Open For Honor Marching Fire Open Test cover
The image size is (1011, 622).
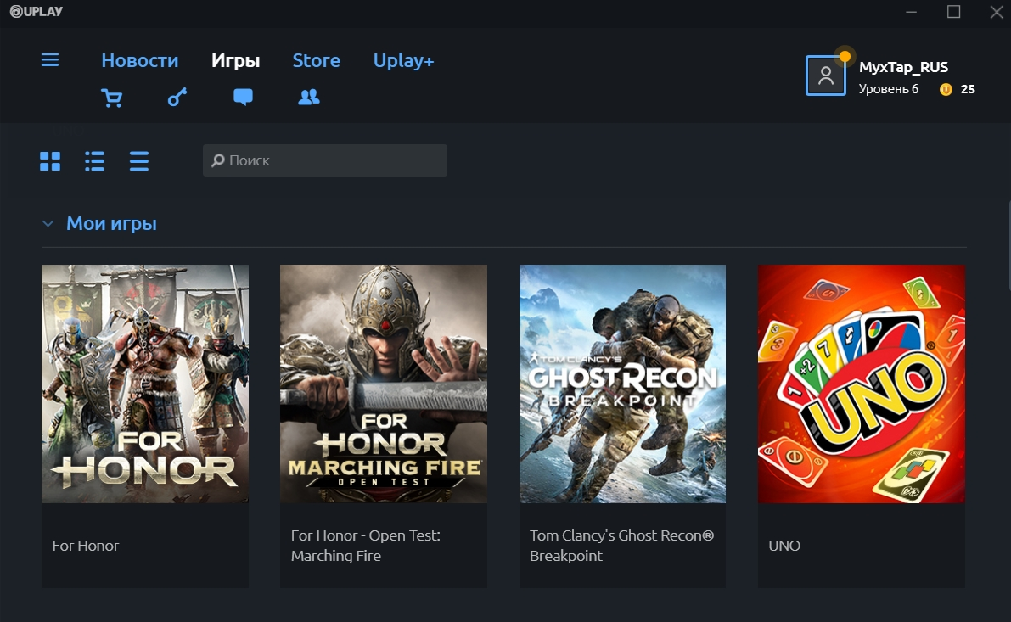click(x=384, y=384)
